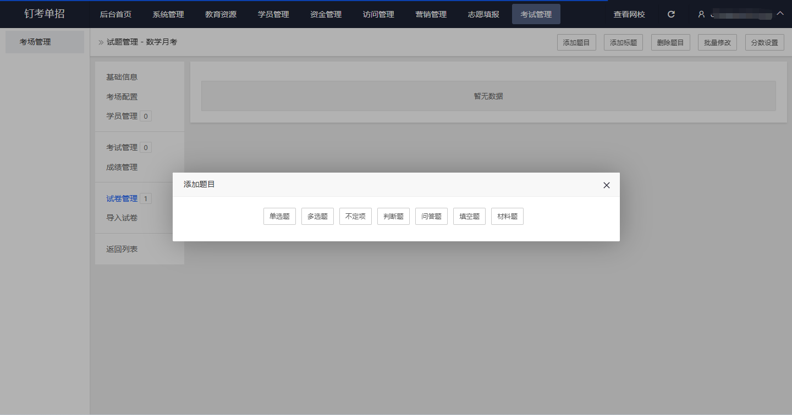The width and height of the screenshot is (792, 415).
Task: Open 系统管理 menu
Action: pos(168,14)
